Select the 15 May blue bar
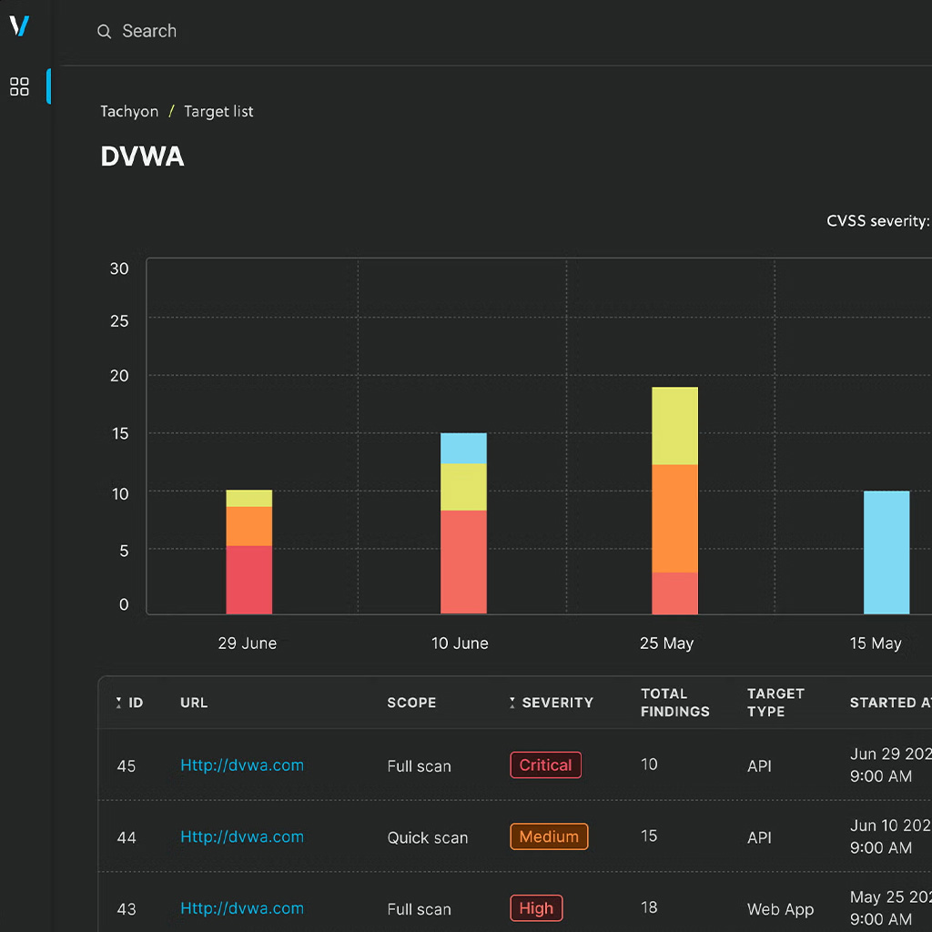 (886, 552)
